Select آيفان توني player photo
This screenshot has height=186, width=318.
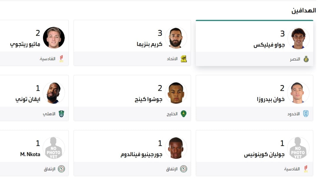pos(54,93)
